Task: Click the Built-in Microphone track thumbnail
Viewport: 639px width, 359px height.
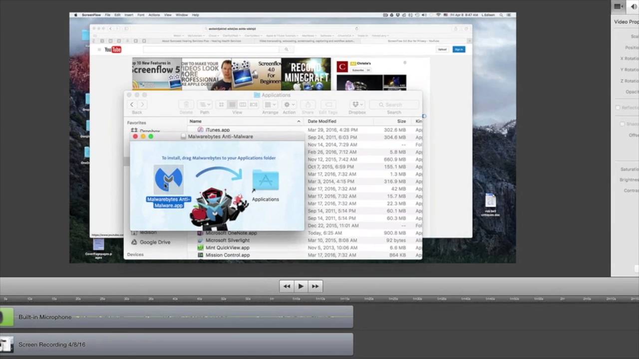Action: 6,317
